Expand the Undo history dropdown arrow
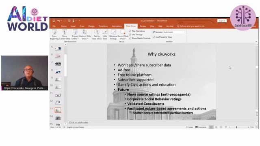260x146 pixels. point(61,21)
